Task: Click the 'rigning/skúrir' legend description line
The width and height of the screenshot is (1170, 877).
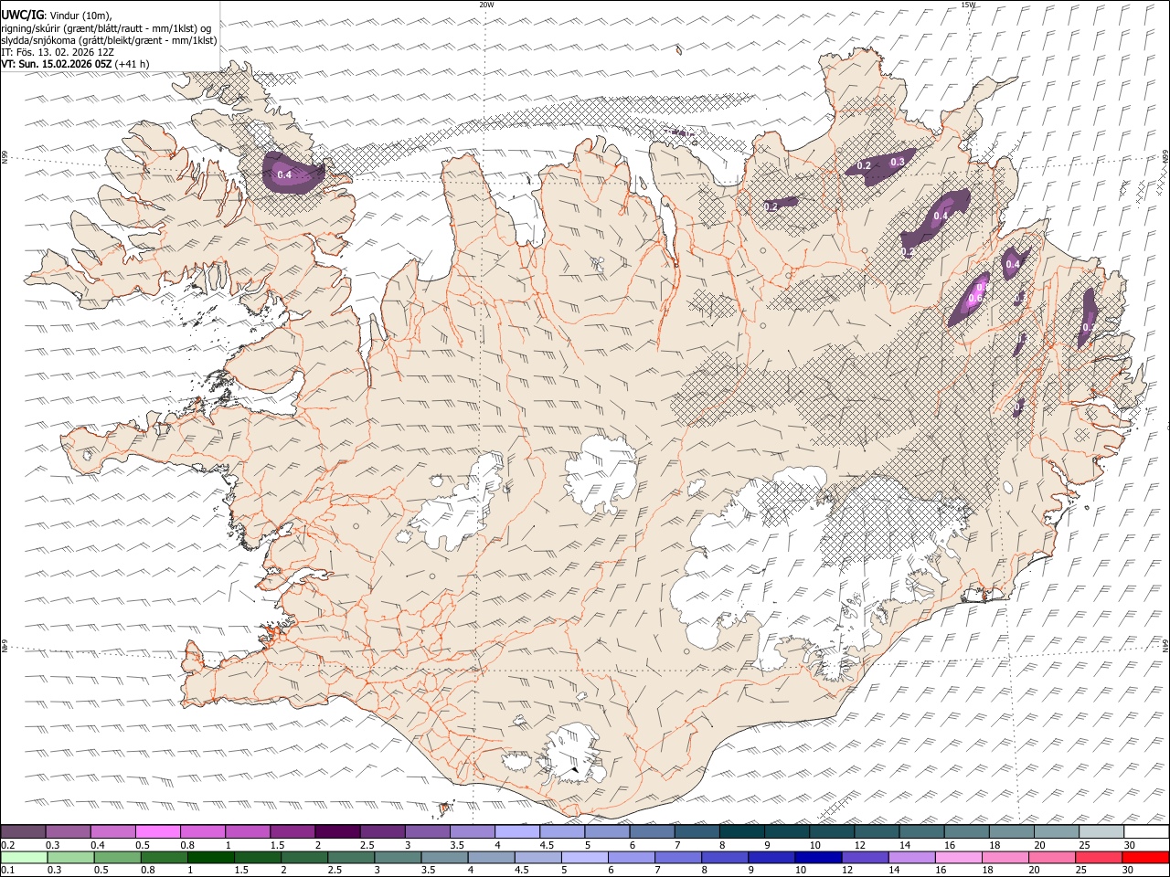Action: click(106, 27)
